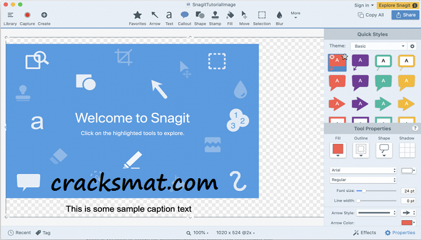
Task: Click Copy All
Action: click(x=371, y=15)
